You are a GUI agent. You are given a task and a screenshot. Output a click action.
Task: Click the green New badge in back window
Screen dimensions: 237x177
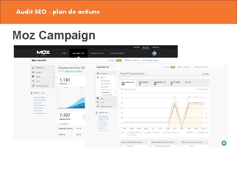pos(118,60)
